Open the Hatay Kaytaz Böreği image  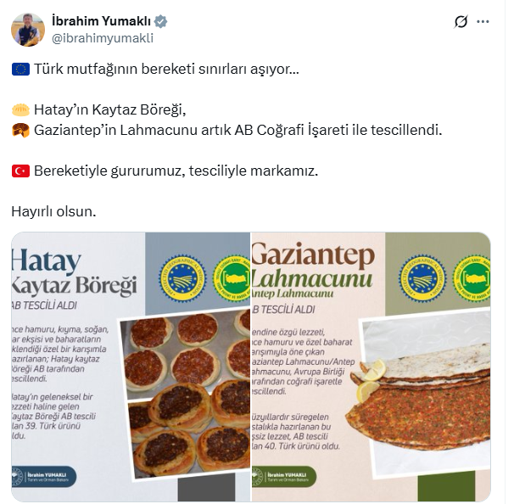pos(131,367)
